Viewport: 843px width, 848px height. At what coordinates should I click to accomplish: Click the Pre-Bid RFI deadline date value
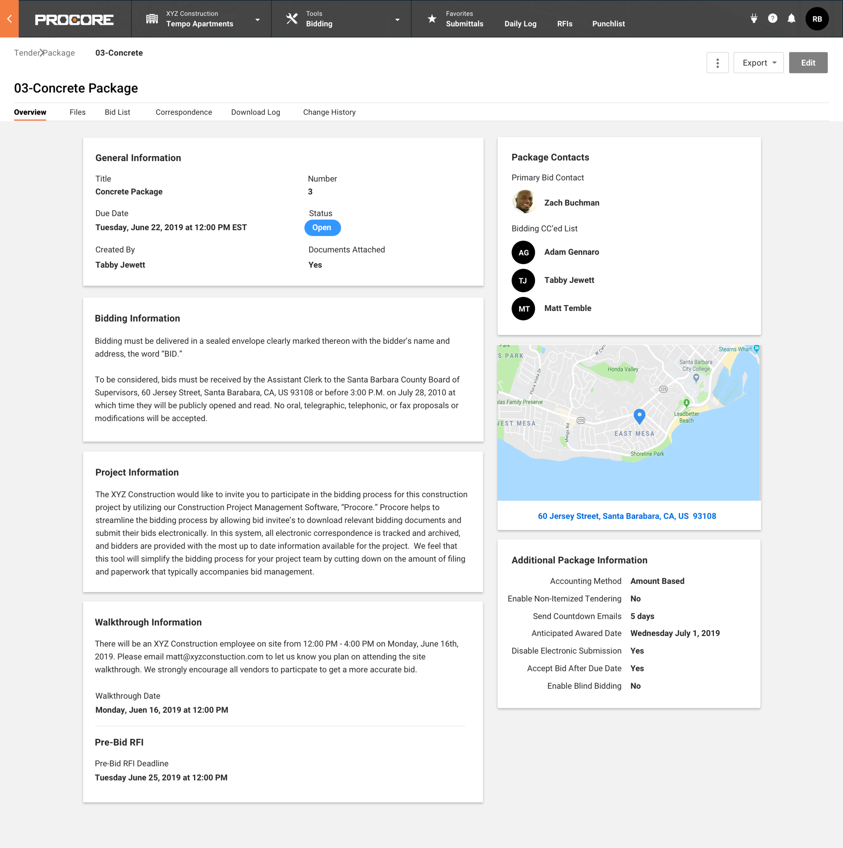(x=161, y=778)
